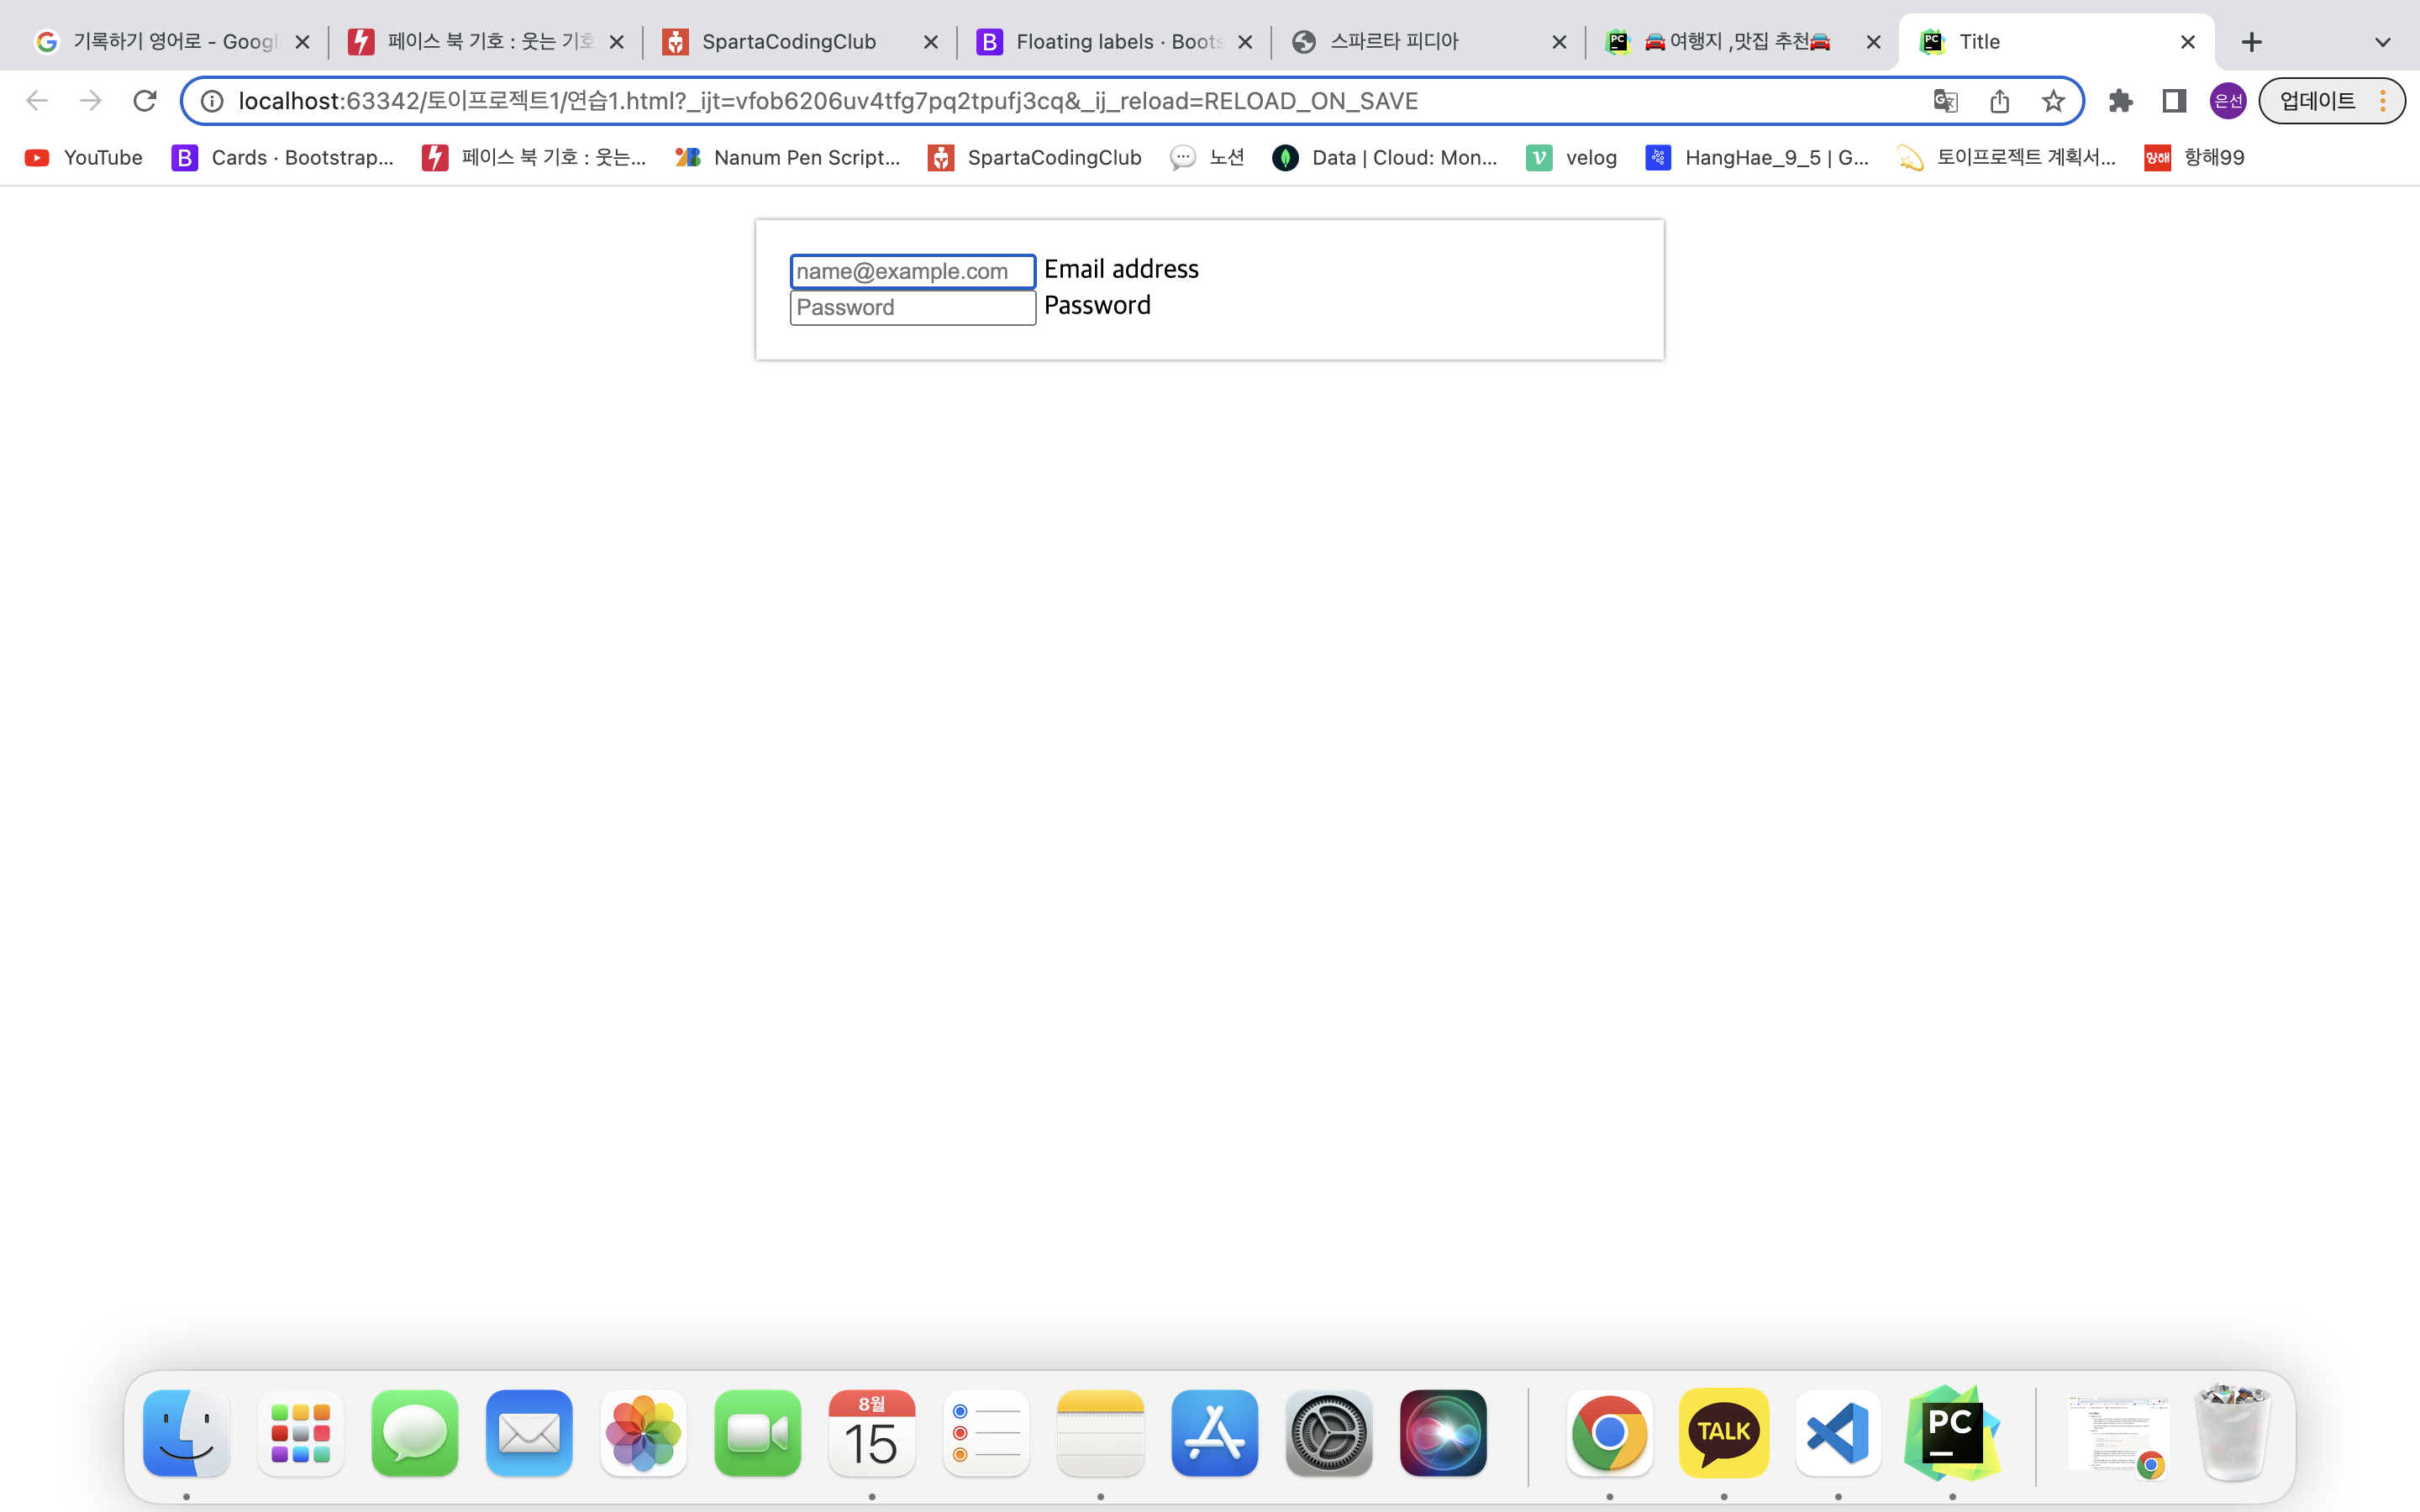Open Visual Studio Code from the dock
This screenshot has width=2420, height=1512.
click(x=1838, y=1433)
